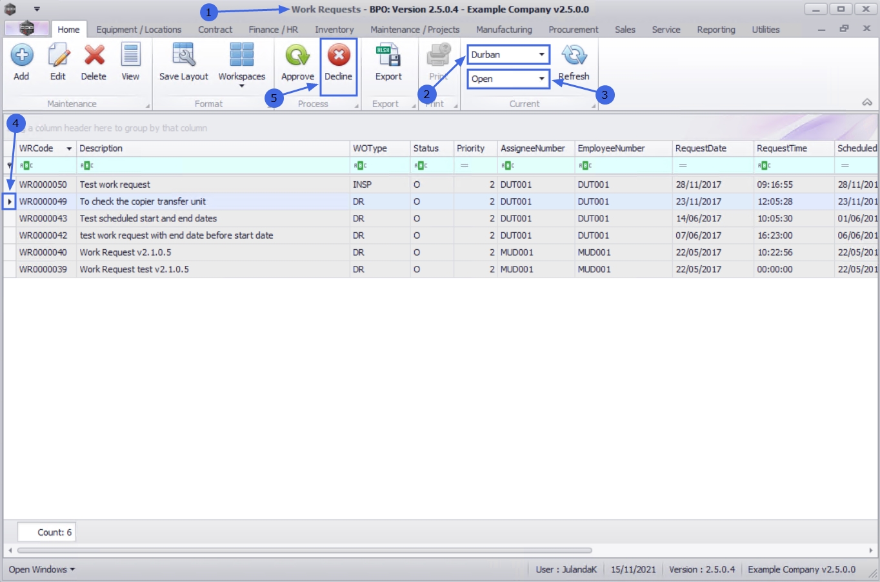Sort by the Description column header
880x582 pixels.
[x=213, y=148]
